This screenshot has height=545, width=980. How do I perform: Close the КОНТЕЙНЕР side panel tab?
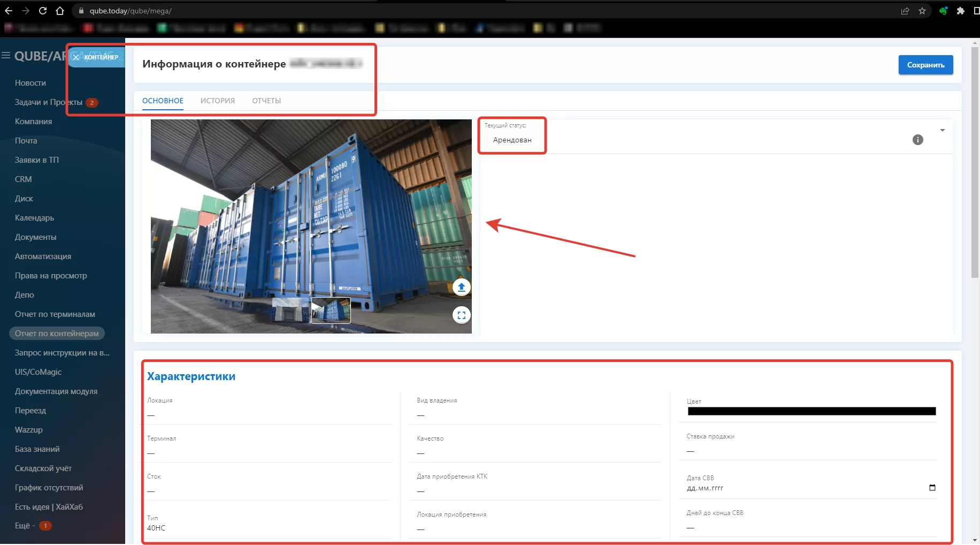[76, 57]
